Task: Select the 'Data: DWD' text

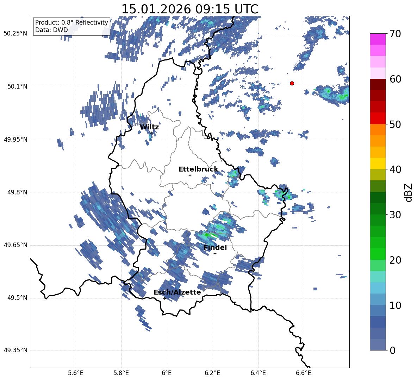Action: [51, 30]
